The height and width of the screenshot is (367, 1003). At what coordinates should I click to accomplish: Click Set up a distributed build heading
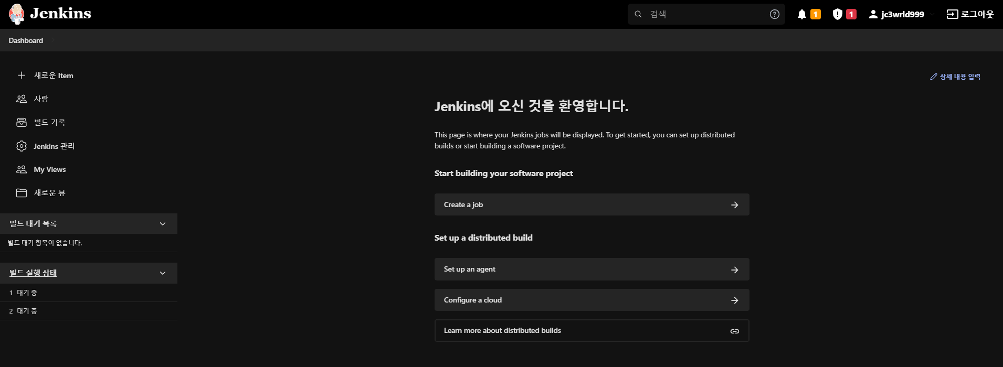[483, 238]
